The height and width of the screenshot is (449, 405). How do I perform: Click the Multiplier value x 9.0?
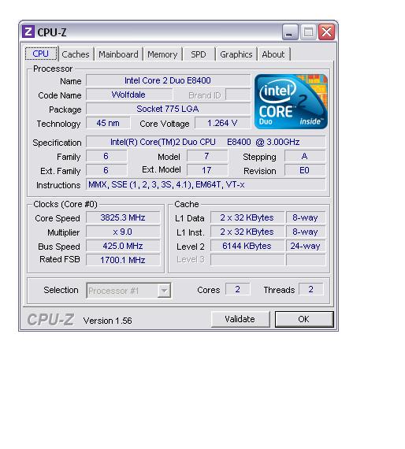[123, 232]
